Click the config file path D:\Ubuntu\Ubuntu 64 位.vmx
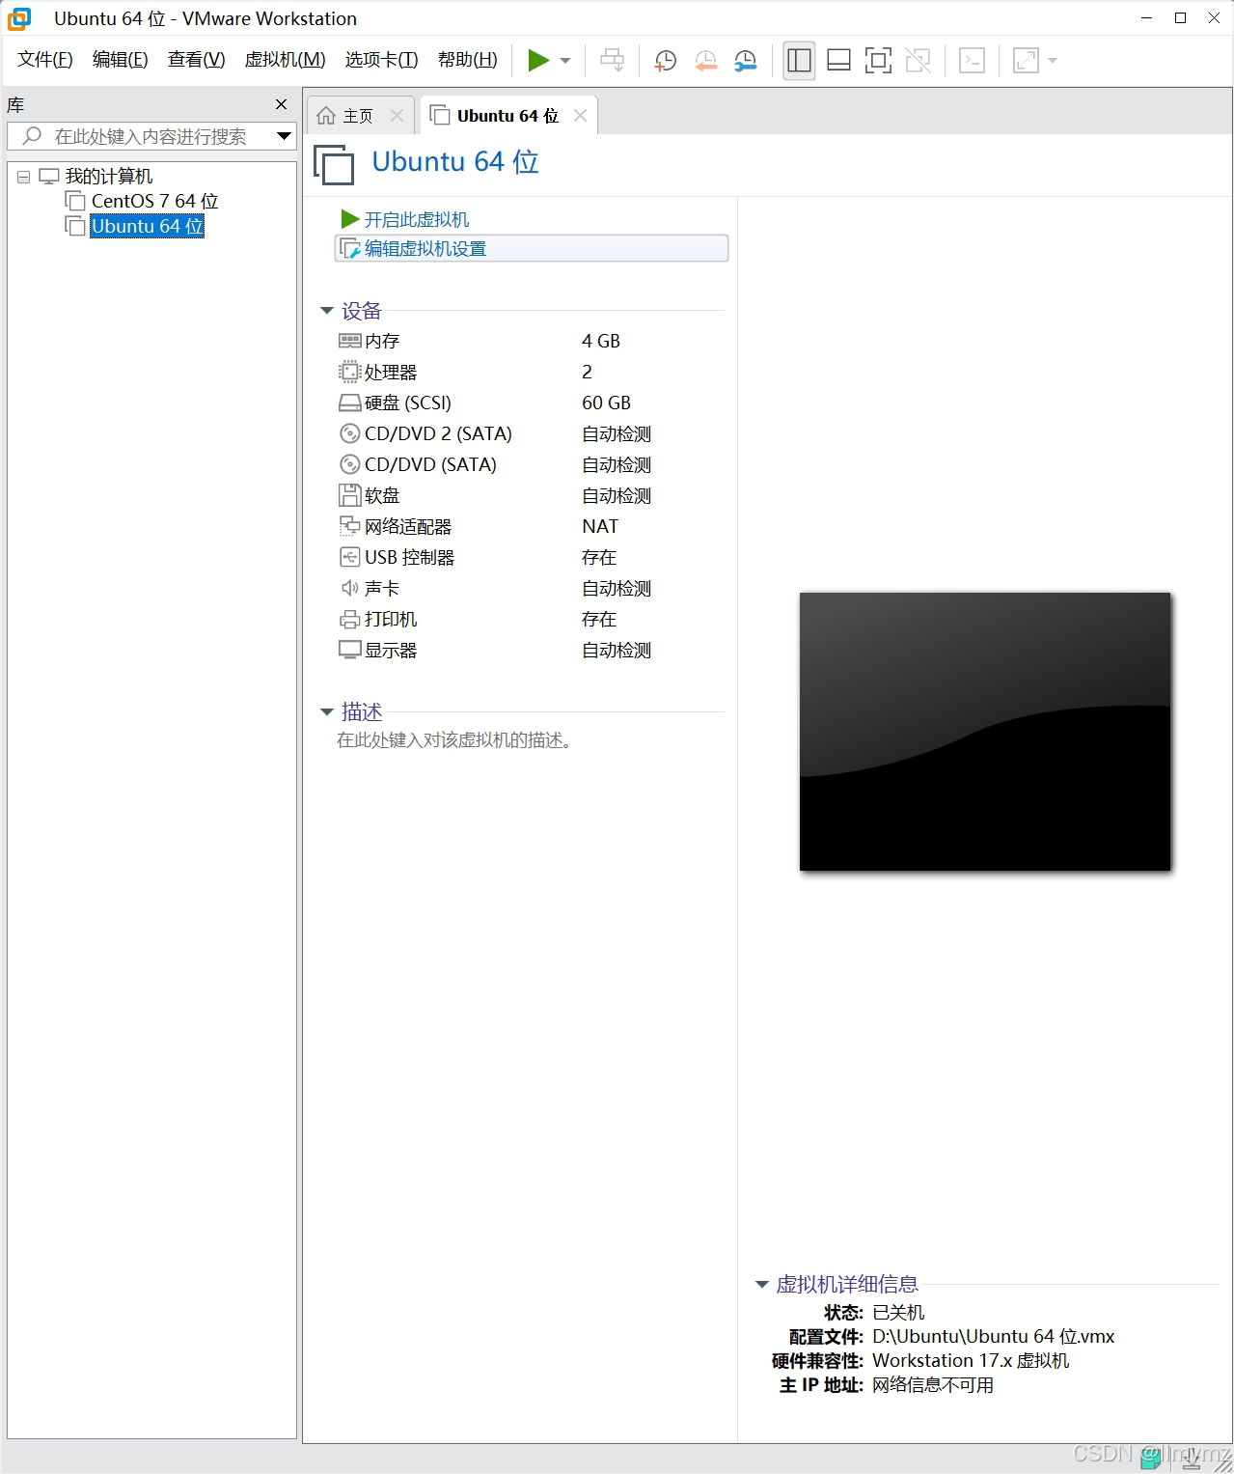 click(x=993, y=1337)
